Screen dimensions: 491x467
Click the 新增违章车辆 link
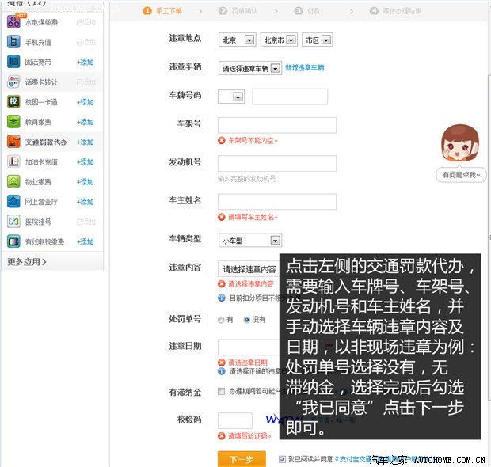click(x=304, y=68)
